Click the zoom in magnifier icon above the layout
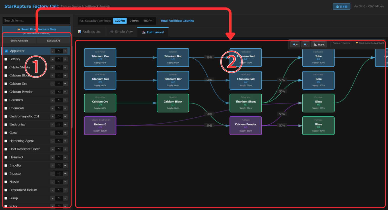The width and height of the screenshot is (388, 210). [295, 44]
